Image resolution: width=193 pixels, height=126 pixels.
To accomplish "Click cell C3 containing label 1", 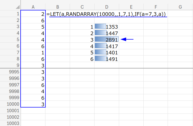I will click(x=82, y=27).
